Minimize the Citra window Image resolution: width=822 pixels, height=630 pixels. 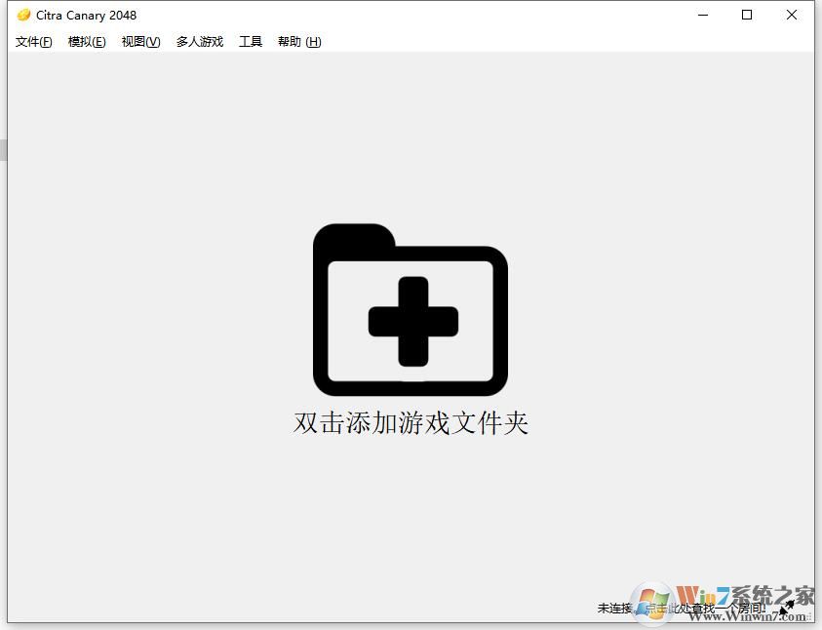click(703, 15)
